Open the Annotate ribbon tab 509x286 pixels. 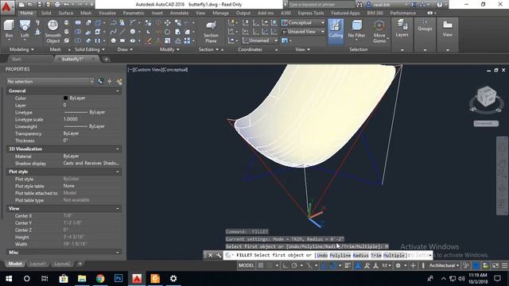pyautogui.click(x=179, y=13)
